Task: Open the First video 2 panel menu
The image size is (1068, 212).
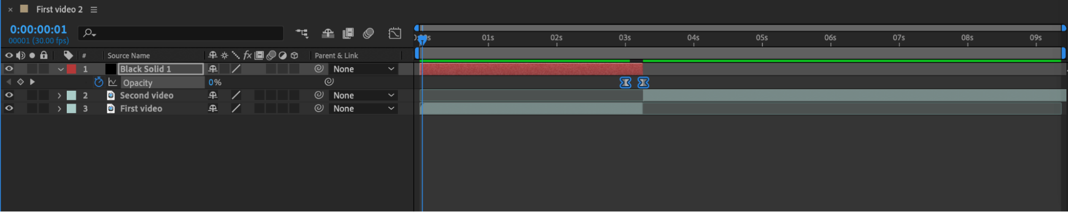Action: [94, 10]
